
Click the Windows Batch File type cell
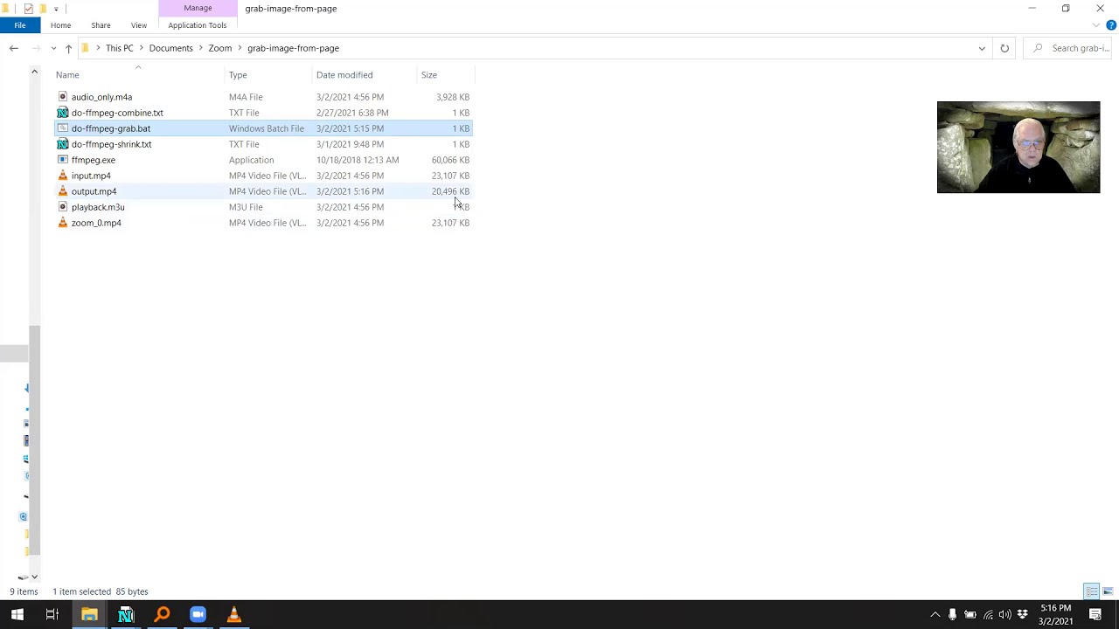pos(267,128)
